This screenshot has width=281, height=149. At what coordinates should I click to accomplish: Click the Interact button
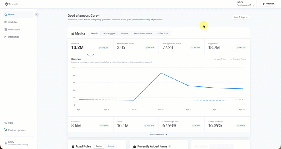pyautogui.click(x=268, y=4)
